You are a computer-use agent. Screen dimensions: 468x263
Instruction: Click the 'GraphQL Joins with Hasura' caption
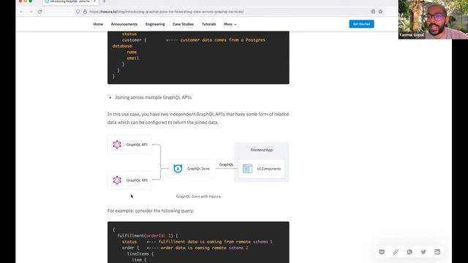(x=198, y=197)
